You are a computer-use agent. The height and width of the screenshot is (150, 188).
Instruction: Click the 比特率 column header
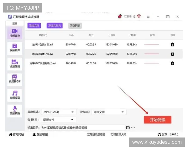click(x=132, y=35)
